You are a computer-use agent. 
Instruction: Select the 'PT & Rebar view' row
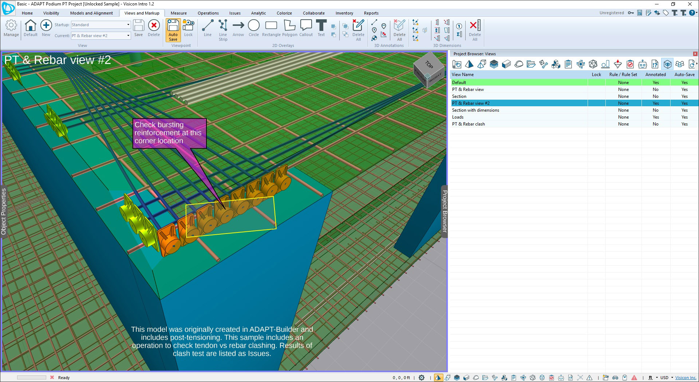point(574,89)
